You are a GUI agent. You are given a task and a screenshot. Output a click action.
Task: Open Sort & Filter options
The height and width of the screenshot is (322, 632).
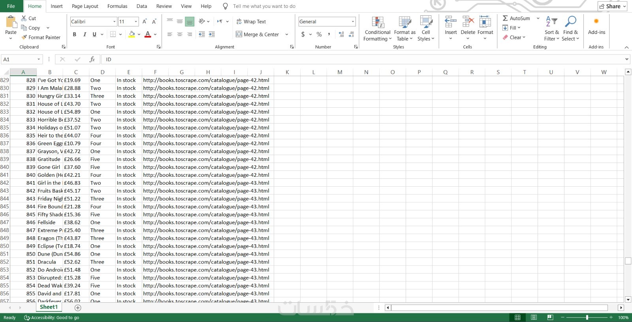click(x=551, y=28)
